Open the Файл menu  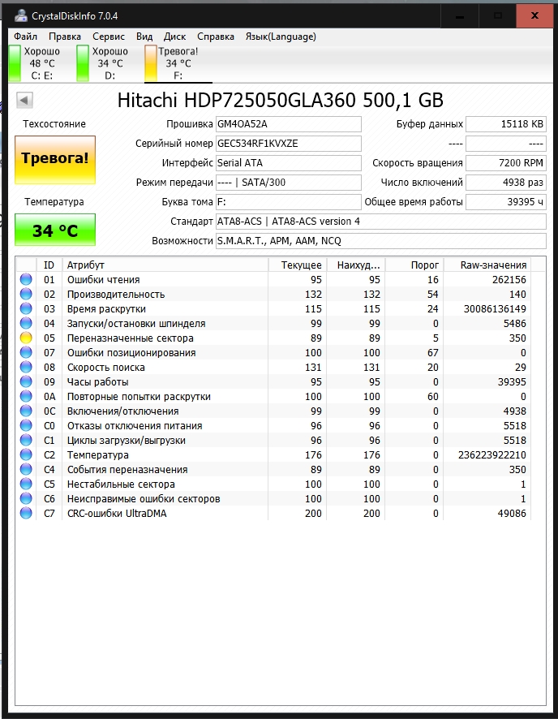(x=25, y=37)
